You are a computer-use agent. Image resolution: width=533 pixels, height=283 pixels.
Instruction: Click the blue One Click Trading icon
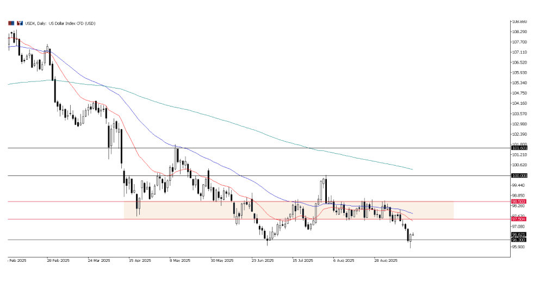pos(20,23)
